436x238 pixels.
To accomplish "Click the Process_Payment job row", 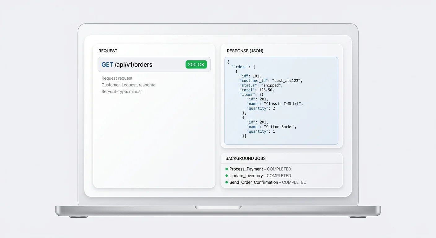I will pyautogui.click(x=258, y=169).
